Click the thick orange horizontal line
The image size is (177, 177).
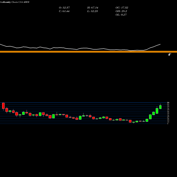88,52
